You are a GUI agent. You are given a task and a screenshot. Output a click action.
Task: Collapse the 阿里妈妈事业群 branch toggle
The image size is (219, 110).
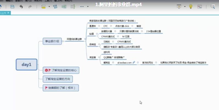click(85, 39)
